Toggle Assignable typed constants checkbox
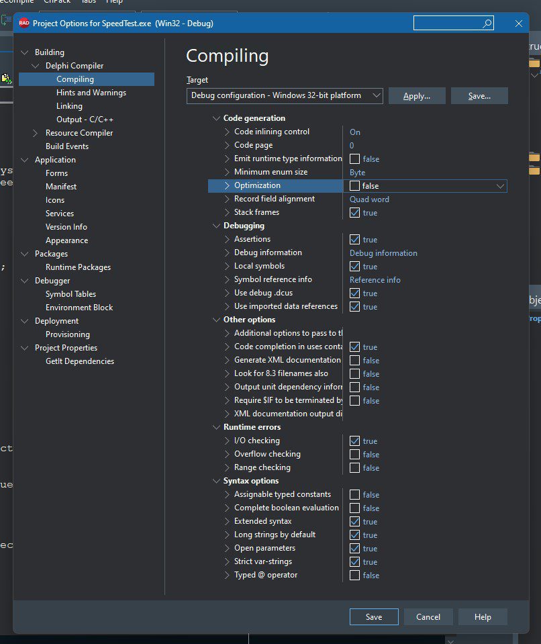Viewport: 541px width, 644px height. click(354, 494)
